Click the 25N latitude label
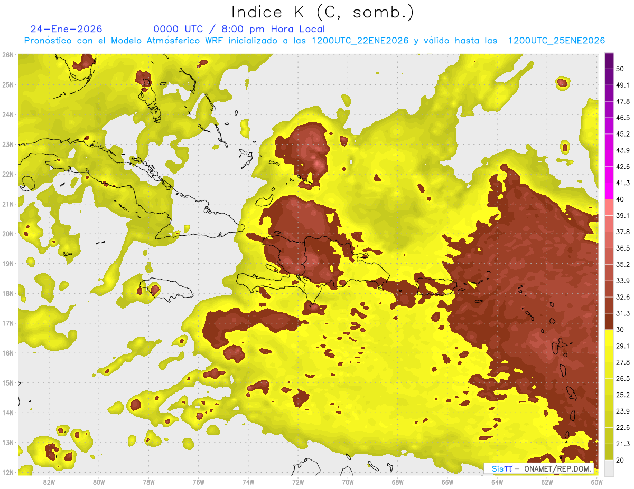The width and height of the screenshot is (634, 489). pyautogui.click(x=7, y=85)
